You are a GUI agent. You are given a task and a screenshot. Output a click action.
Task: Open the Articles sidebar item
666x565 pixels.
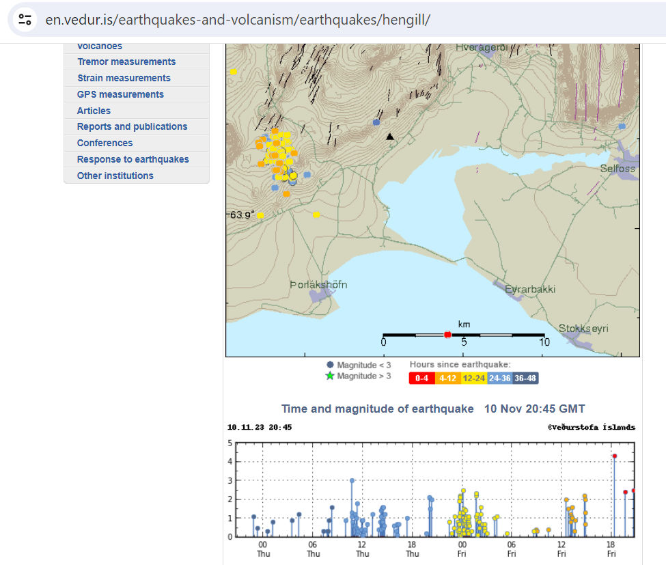tap(94, 111)
